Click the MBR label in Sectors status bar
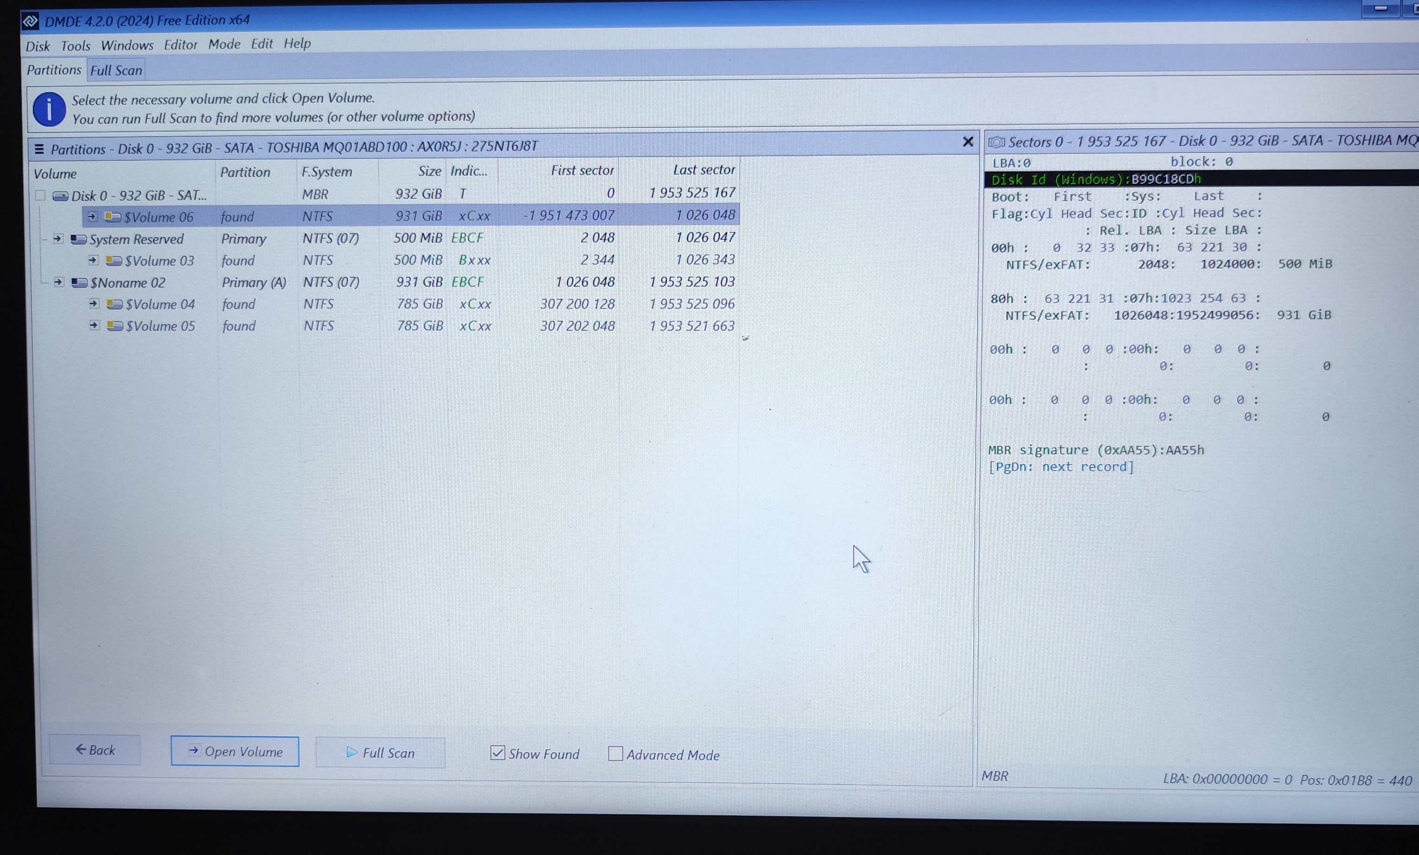Screen dimensions: 1419x855 pyautogui.click(x=995, y=776)
